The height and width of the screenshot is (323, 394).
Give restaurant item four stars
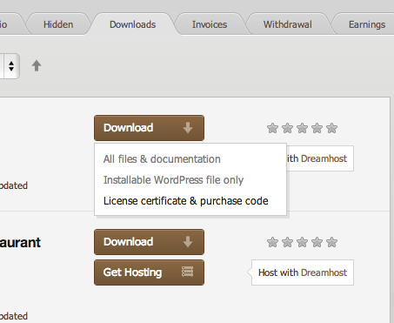tap(317, 242)
